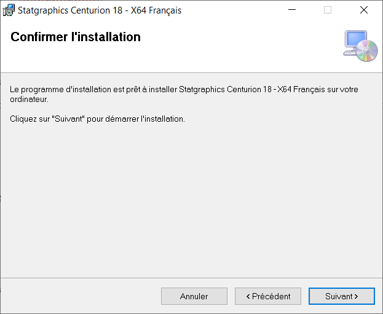
Task: Open the installer system menu icon in title bar
Action: 9,10
